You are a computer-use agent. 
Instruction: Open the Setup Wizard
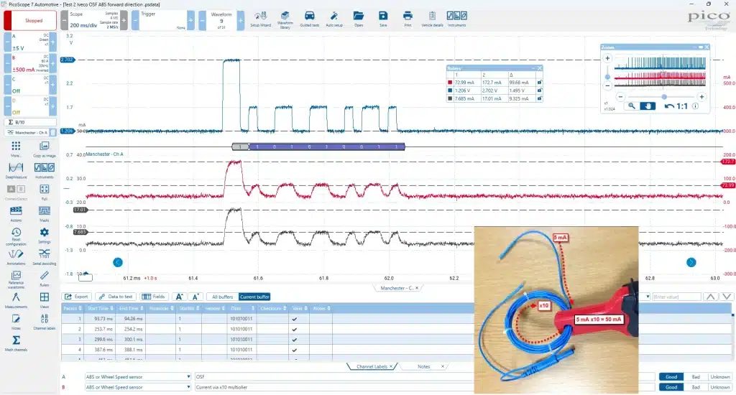(260, 19)
